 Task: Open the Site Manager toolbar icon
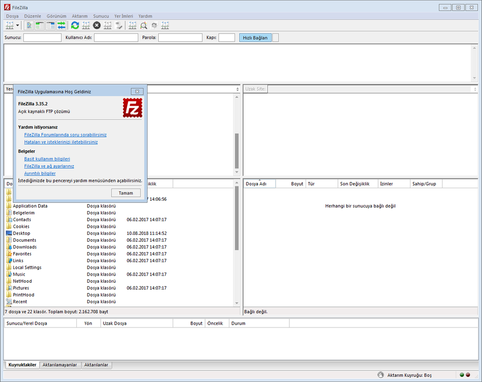10,26
